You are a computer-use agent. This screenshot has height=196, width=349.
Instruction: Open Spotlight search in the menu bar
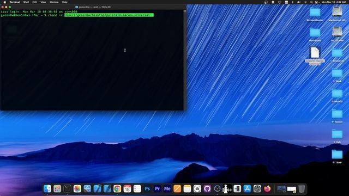coord(311,2)
